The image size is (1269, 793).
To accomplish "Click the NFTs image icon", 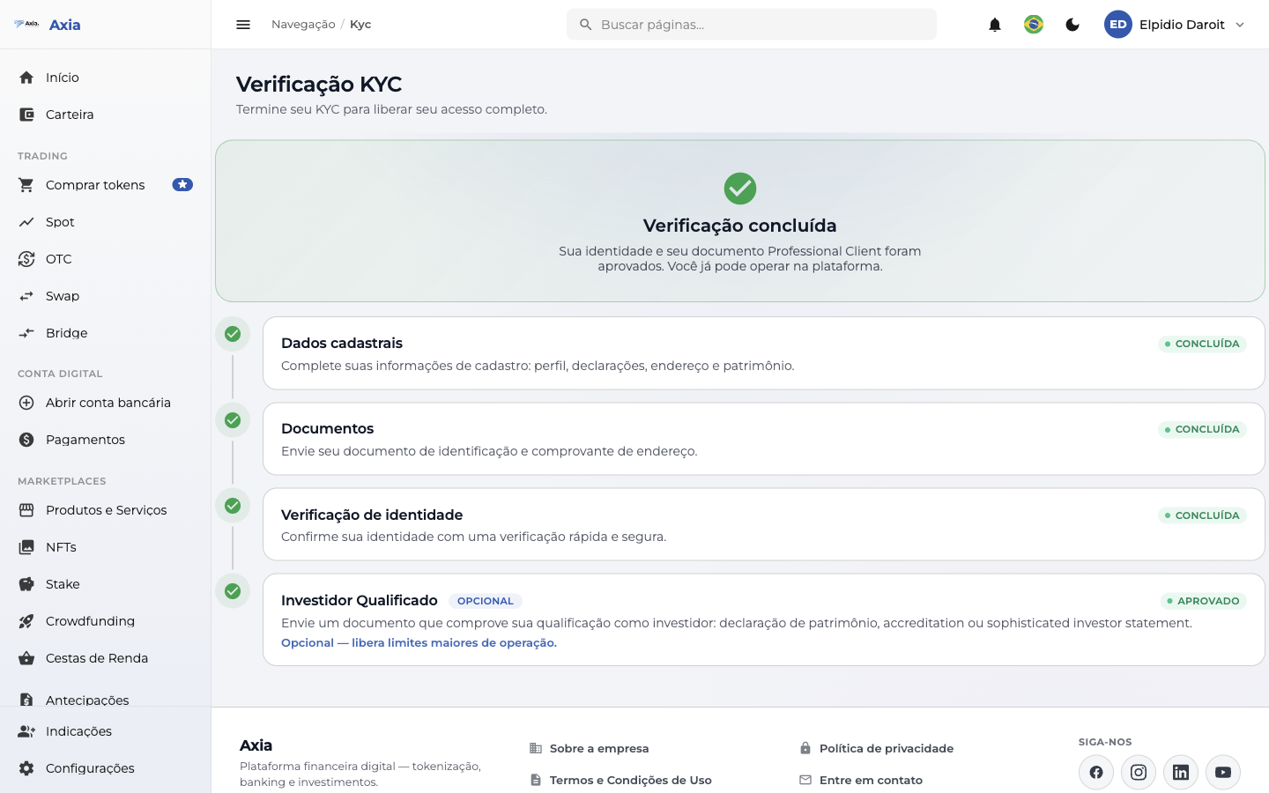I will coord(26,547).
